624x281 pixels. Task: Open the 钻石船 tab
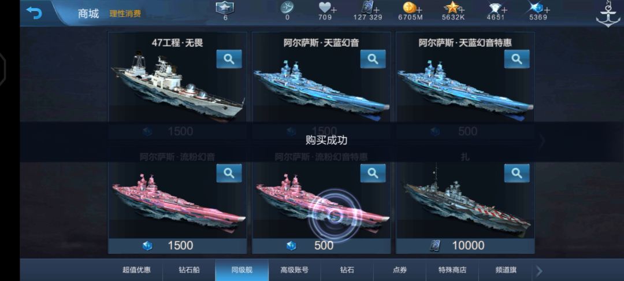pyautogui.click(x=189, y=270)
